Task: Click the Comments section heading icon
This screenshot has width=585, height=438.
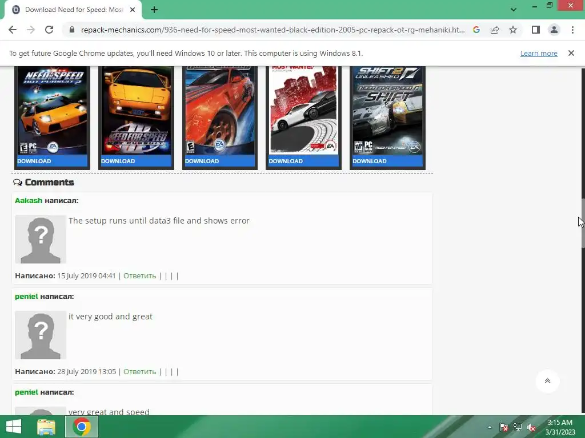Action: [18, 182]
